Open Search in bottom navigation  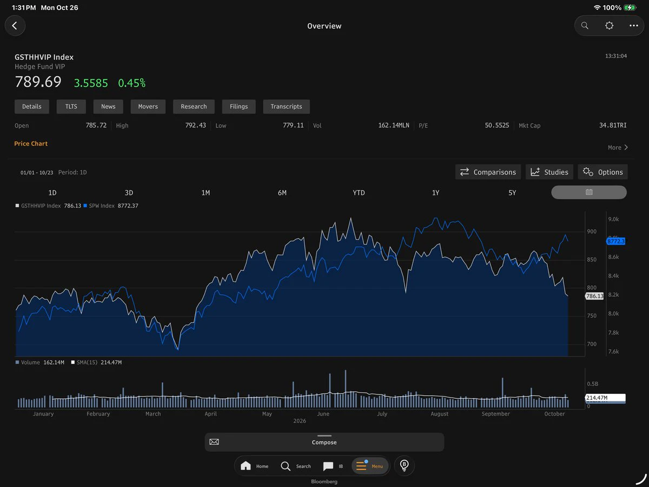295,466
